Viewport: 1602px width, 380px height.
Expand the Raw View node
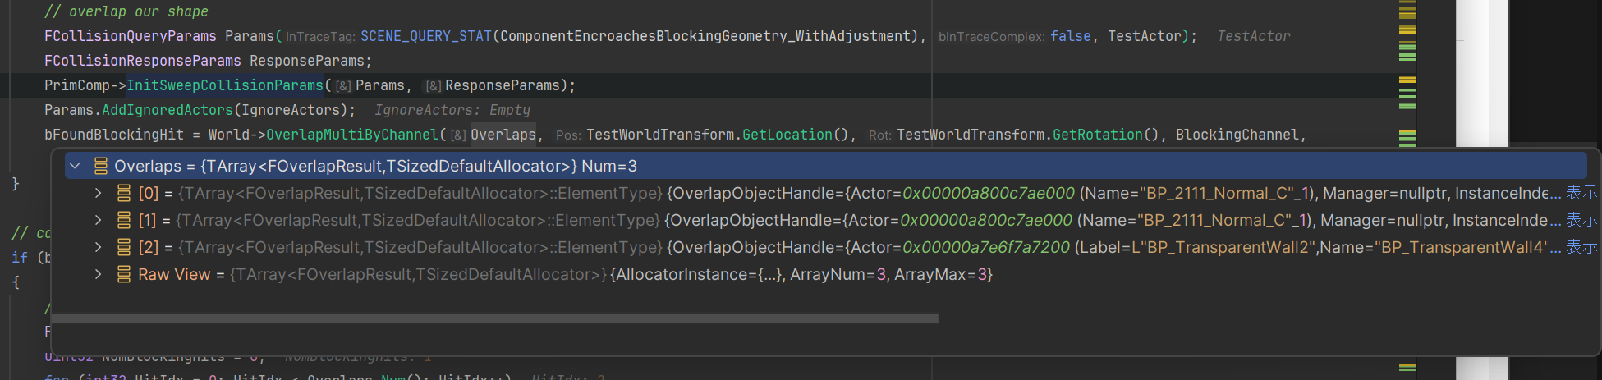tap(98, 274)
